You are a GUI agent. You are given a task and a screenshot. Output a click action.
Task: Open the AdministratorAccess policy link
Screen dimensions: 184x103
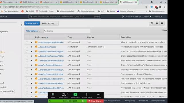47,47
